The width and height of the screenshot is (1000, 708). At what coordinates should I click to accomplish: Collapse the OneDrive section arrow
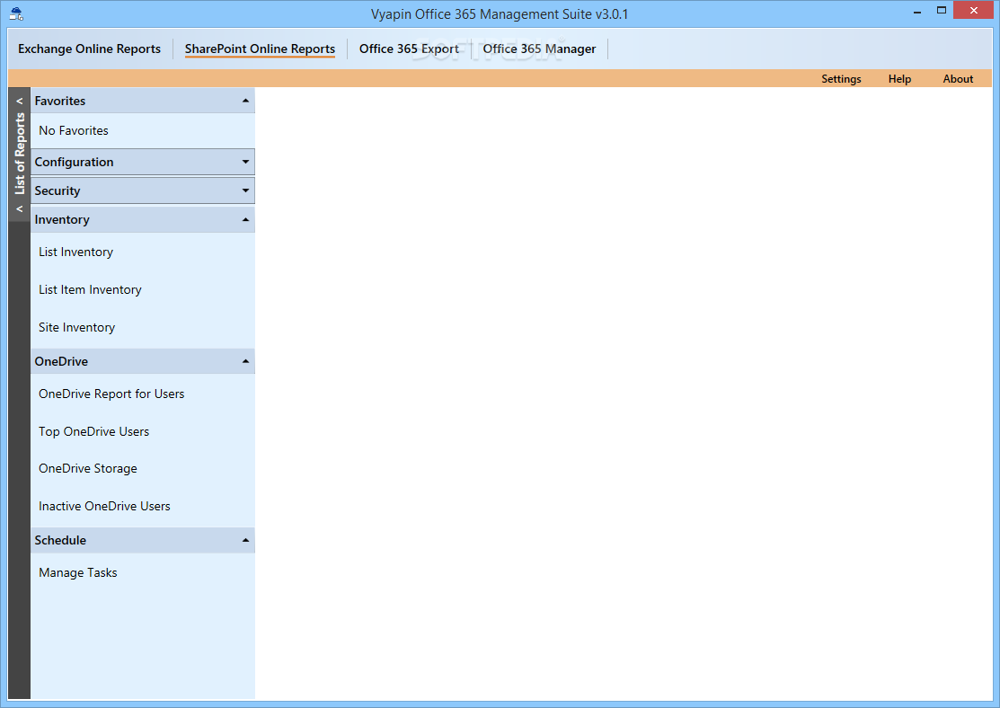245,361
